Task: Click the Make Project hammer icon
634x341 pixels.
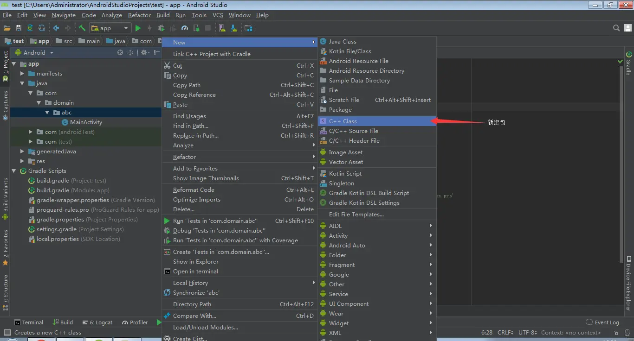Action: tap(82, 28)
